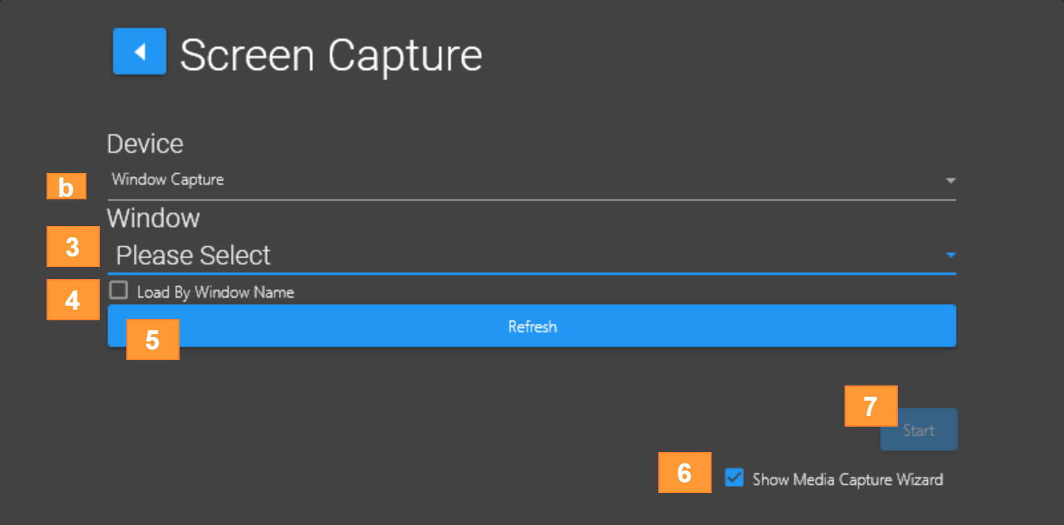Click the Start button
The height and width of the screenshot is (525, 1064).
click(x=918, y=430)
